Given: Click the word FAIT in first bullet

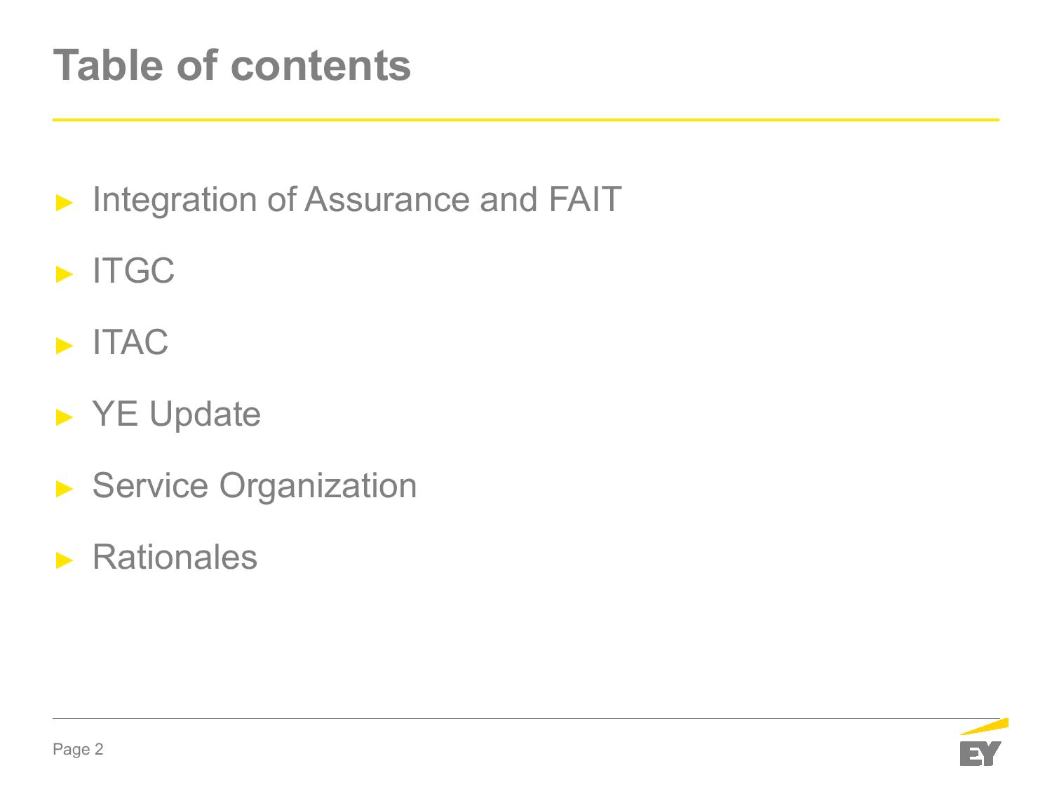Looking at the screenshot, I should 585,199.
